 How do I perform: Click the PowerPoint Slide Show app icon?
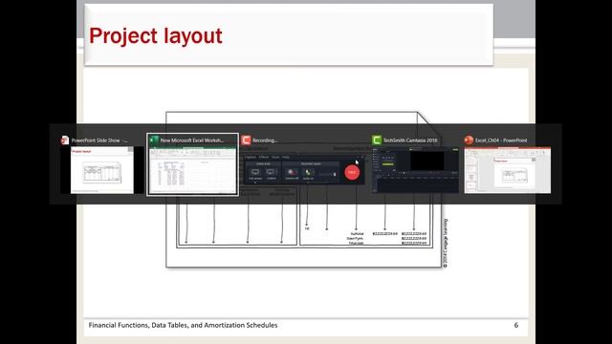coord(65,140)
